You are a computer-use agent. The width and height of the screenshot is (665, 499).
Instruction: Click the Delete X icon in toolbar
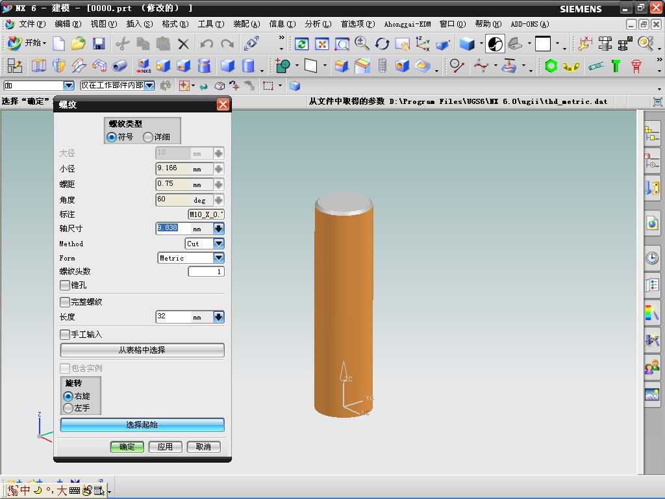183,44
